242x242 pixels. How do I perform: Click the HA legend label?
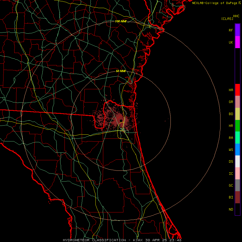point(231,90)
